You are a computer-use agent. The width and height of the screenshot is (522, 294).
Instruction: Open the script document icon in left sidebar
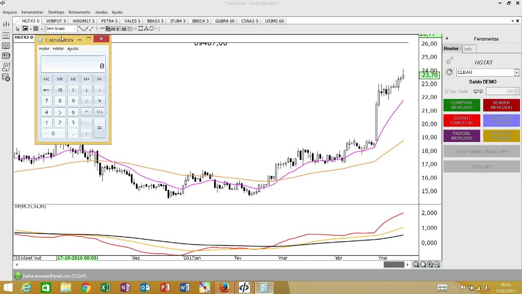[6, 67]
